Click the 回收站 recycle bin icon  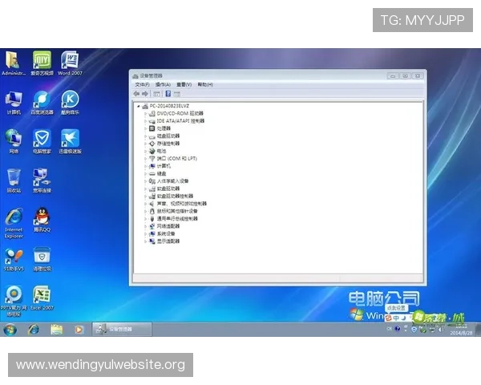[14, 178]
